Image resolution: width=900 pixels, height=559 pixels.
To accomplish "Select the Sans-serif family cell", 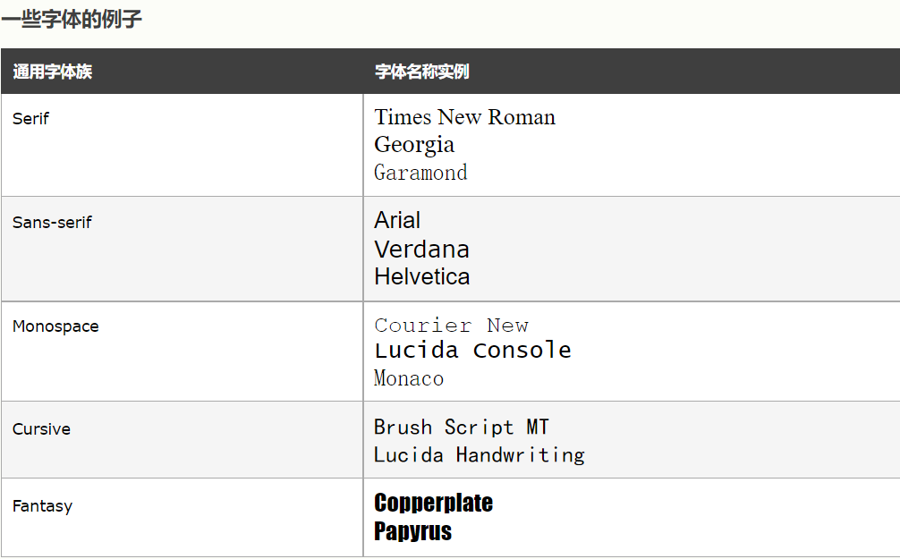I will point(52,223).
